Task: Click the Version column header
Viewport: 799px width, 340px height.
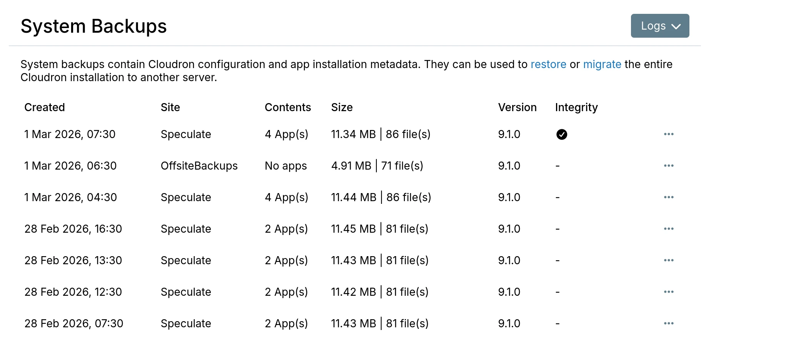Action: point(517,107)
